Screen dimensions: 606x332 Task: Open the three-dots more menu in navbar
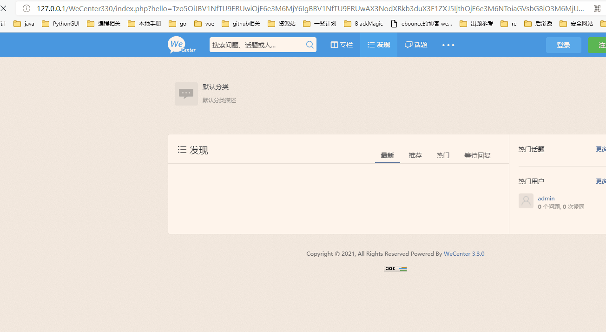(448, 45)
